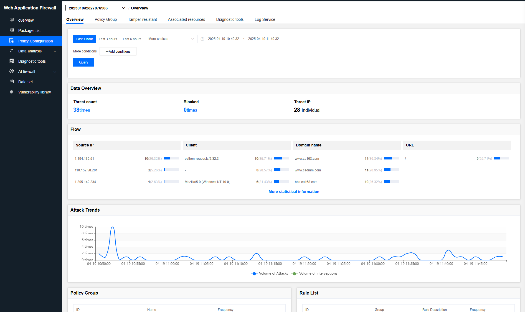Click progress bar for python-requests/2.32.3
This screenshot has height=312, width=525.
coord(281,158)
